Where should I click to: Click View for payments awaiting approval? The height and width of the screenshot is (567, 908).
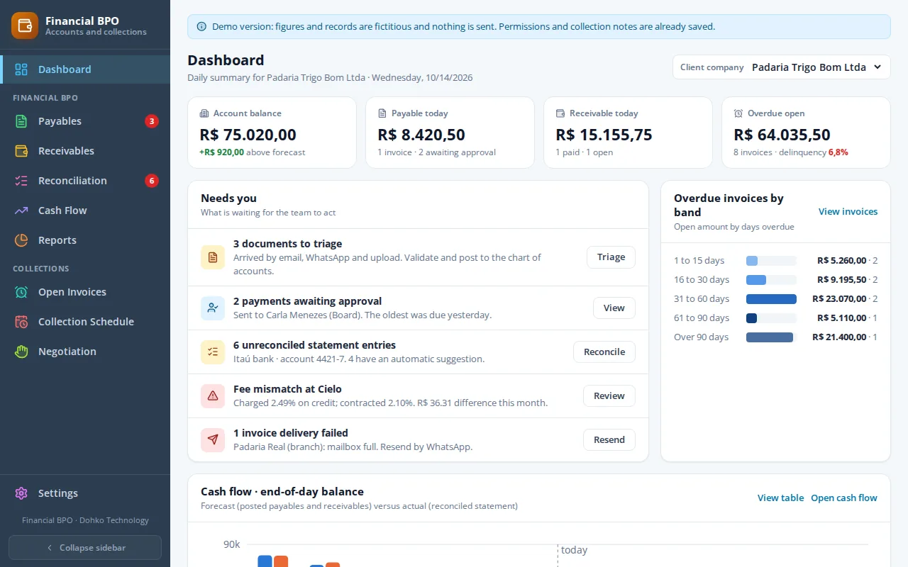[614, 308]
